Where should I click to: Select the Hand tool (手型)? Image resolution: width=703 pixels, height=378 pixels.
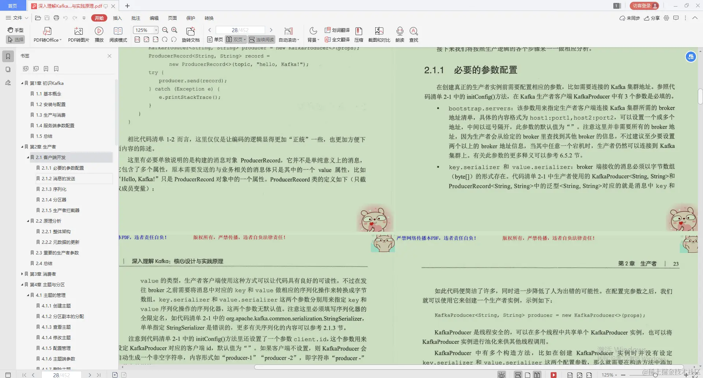(x=15, y=30)
